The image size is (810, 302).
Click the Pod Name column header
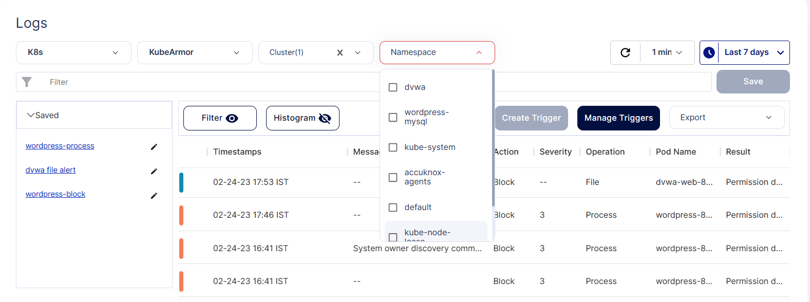676,152
